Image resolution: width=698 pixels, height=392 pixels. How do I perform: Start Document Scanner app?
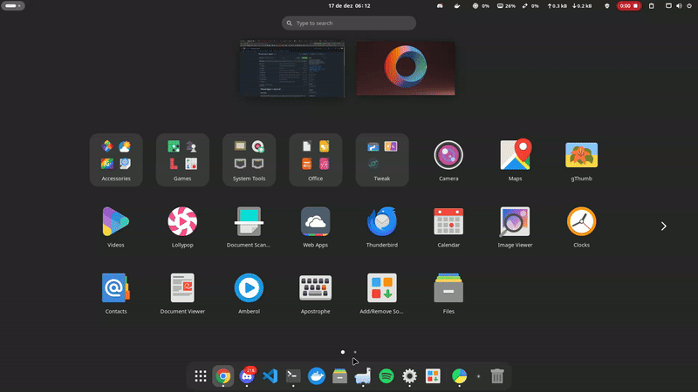(249, 226)
